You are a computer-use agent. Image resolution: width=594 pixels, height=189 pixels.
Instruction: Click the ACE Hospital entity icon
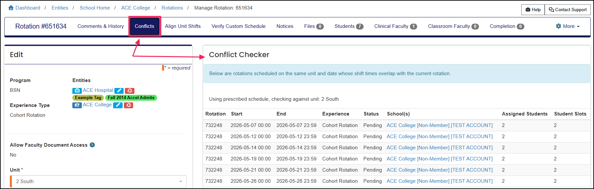pos(77,91)
